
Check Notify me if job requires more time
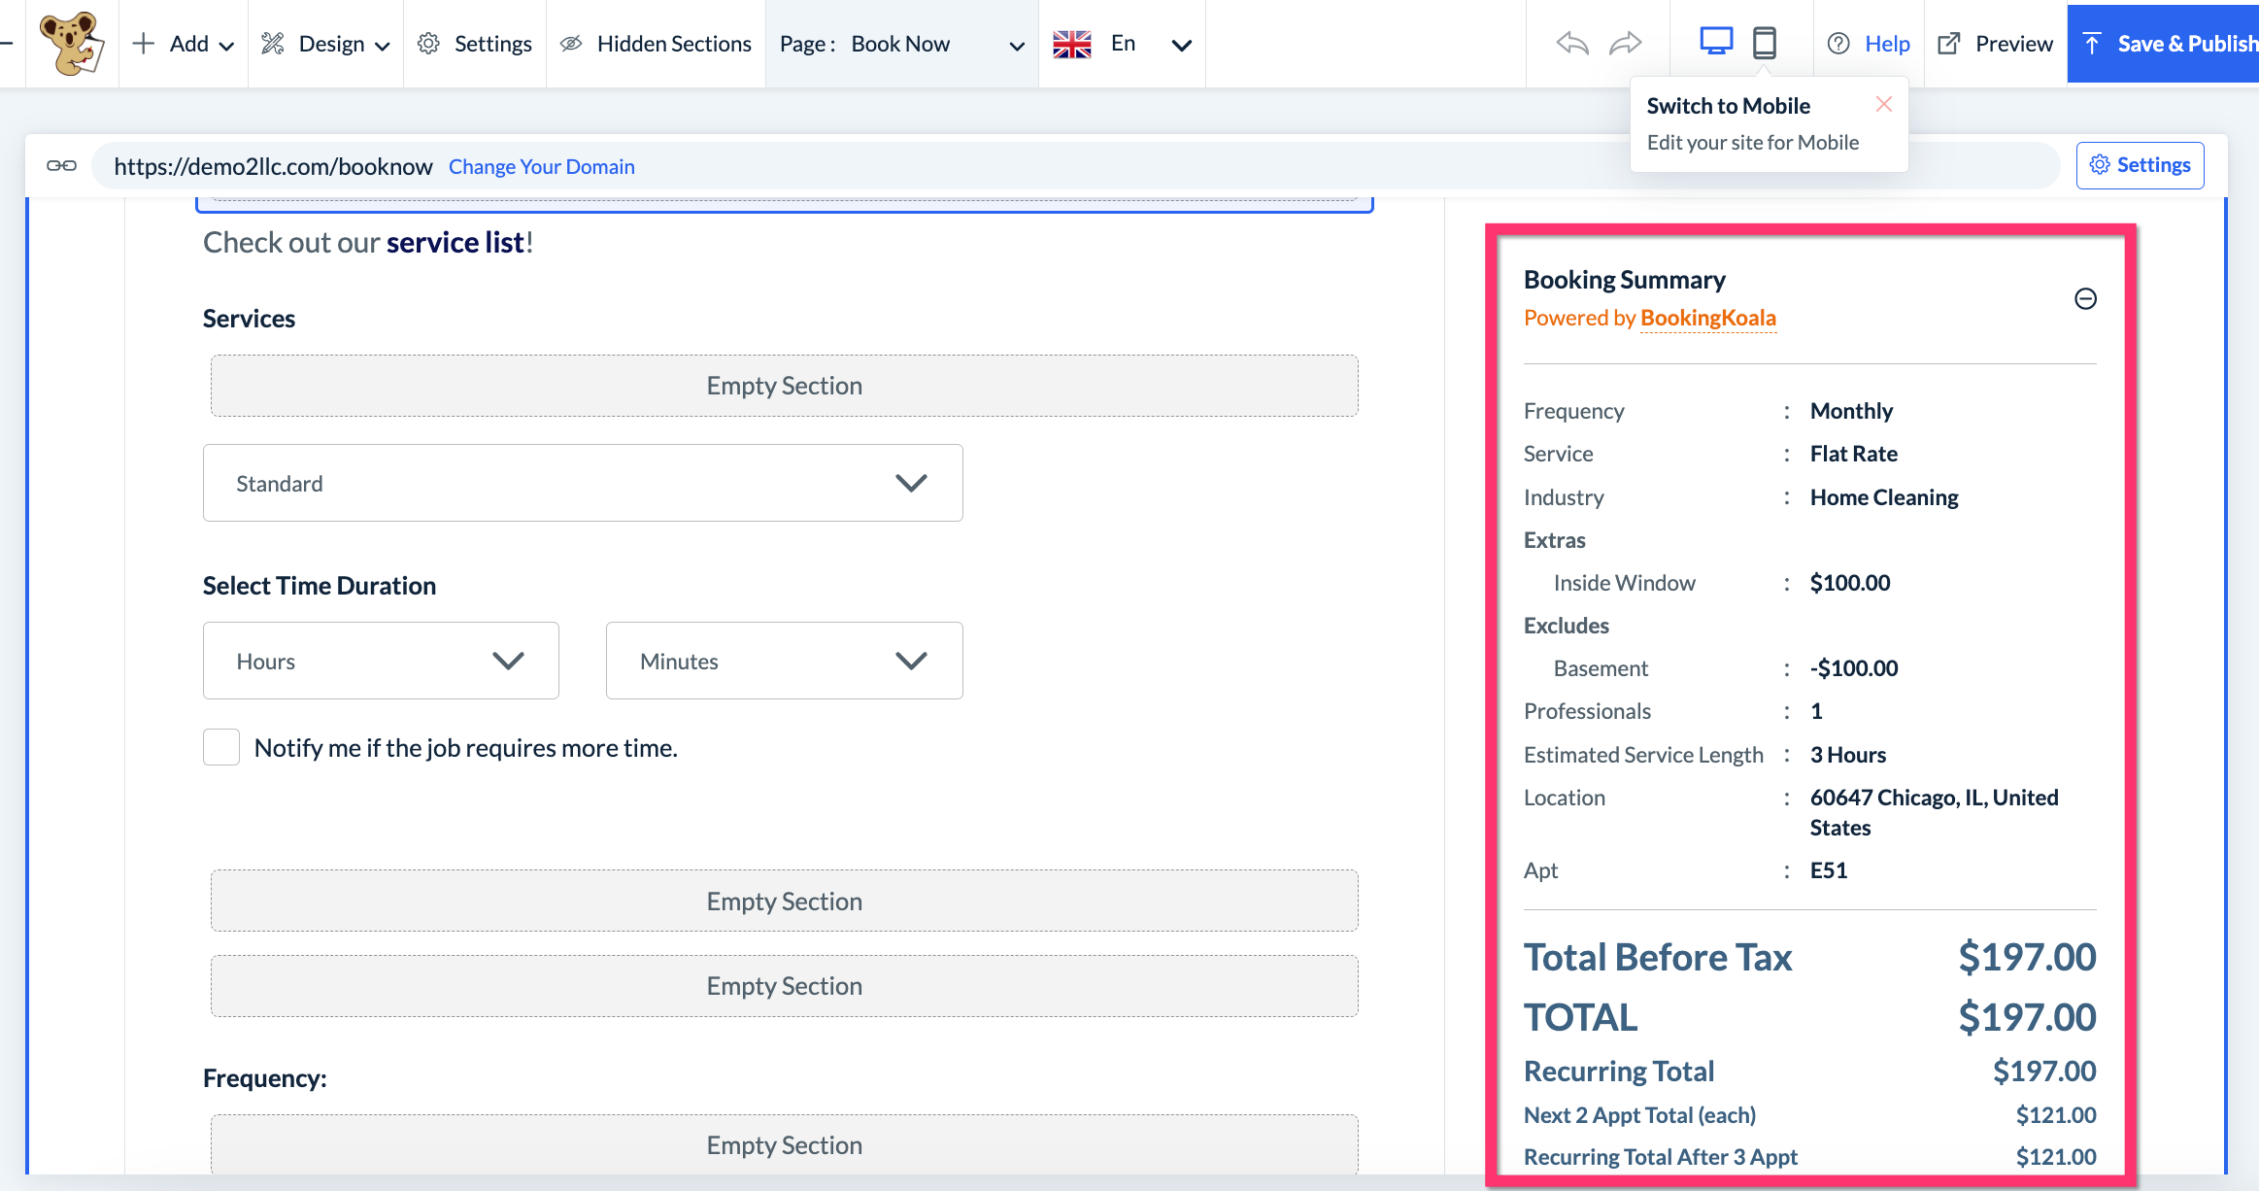[221, 747]
